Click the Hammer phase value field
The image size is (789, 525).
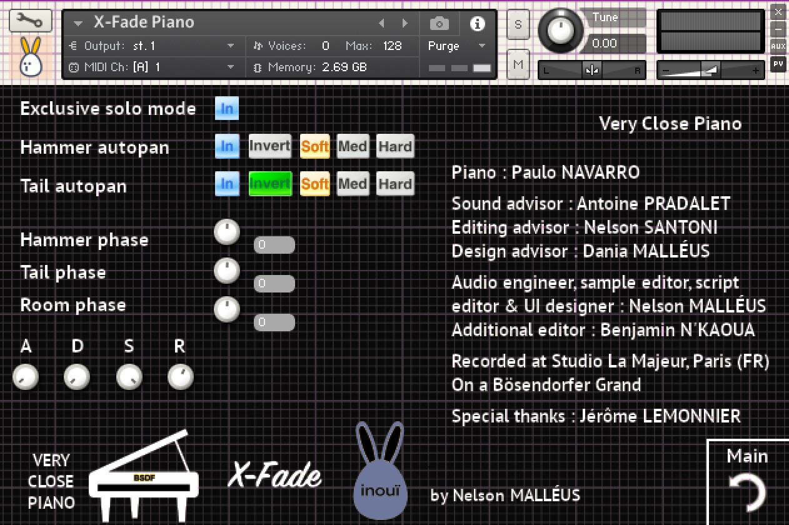point(274,244)
